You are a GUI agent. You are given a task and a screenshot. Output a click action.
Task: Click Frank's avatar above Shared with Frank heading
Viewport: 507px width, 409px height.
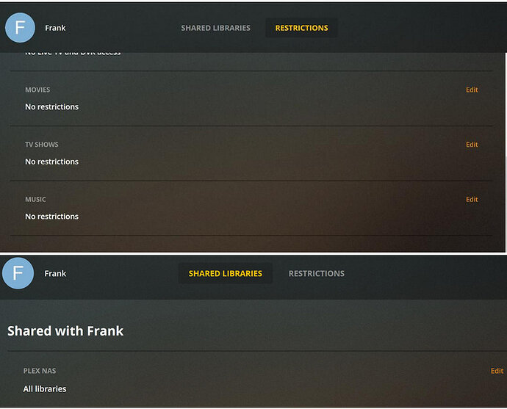coord(18,273)
